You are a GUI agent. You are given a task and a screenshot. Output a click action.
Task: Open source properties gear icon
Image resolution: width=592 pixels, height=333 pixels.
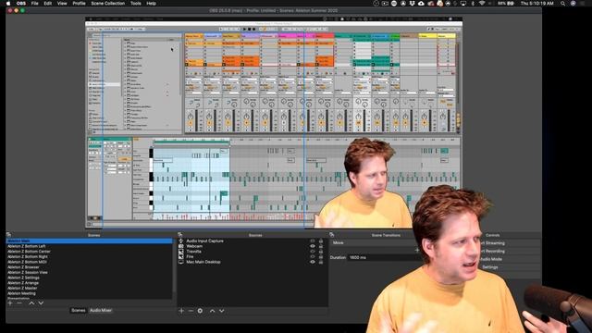200,311
